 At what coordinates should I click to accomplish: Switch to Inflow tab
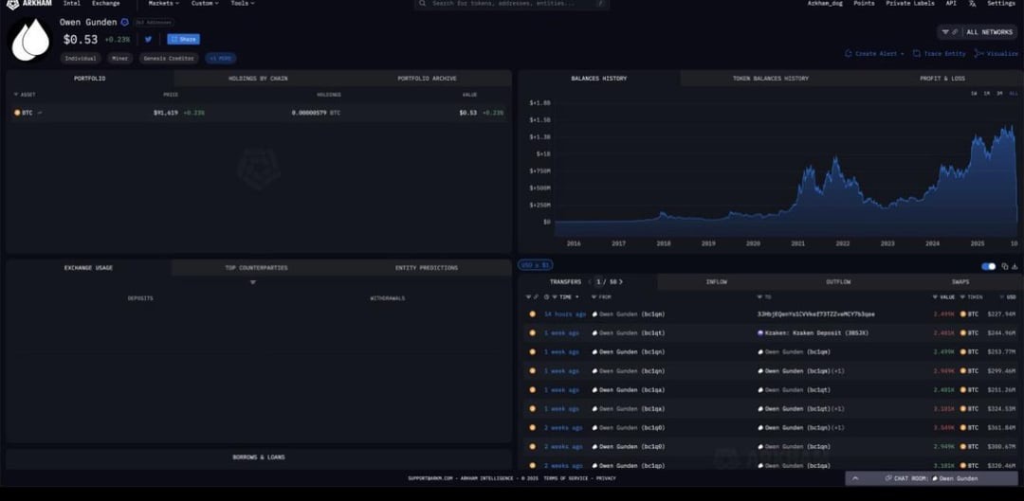coord(717,282)
